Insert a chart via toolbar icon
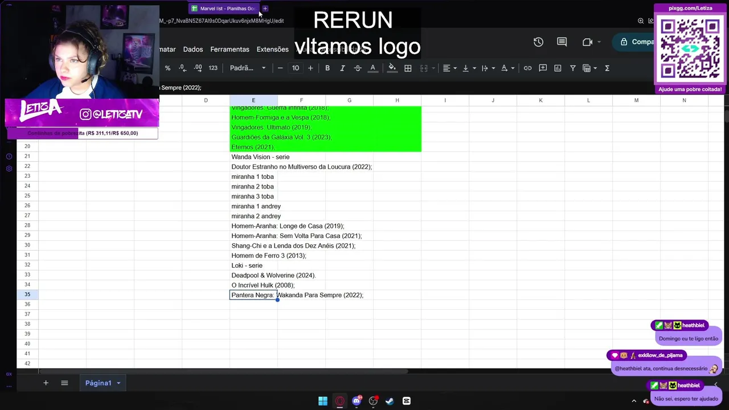Screen dimensions: 729x410 (558, 68)
